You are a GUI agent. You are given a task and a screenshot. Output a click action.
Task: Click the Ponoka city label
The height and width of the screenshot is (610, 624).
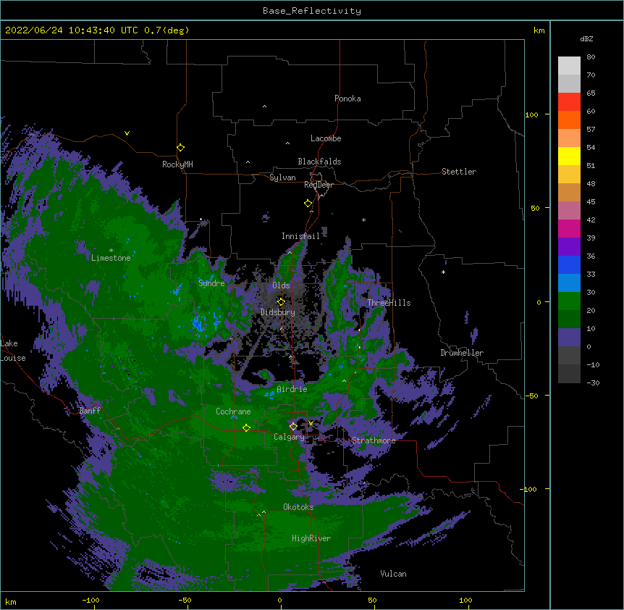coord(347,99)
